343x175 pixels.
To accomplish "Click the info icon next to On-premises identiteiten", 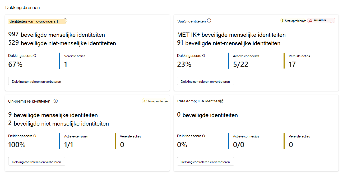I will (55, 101).
